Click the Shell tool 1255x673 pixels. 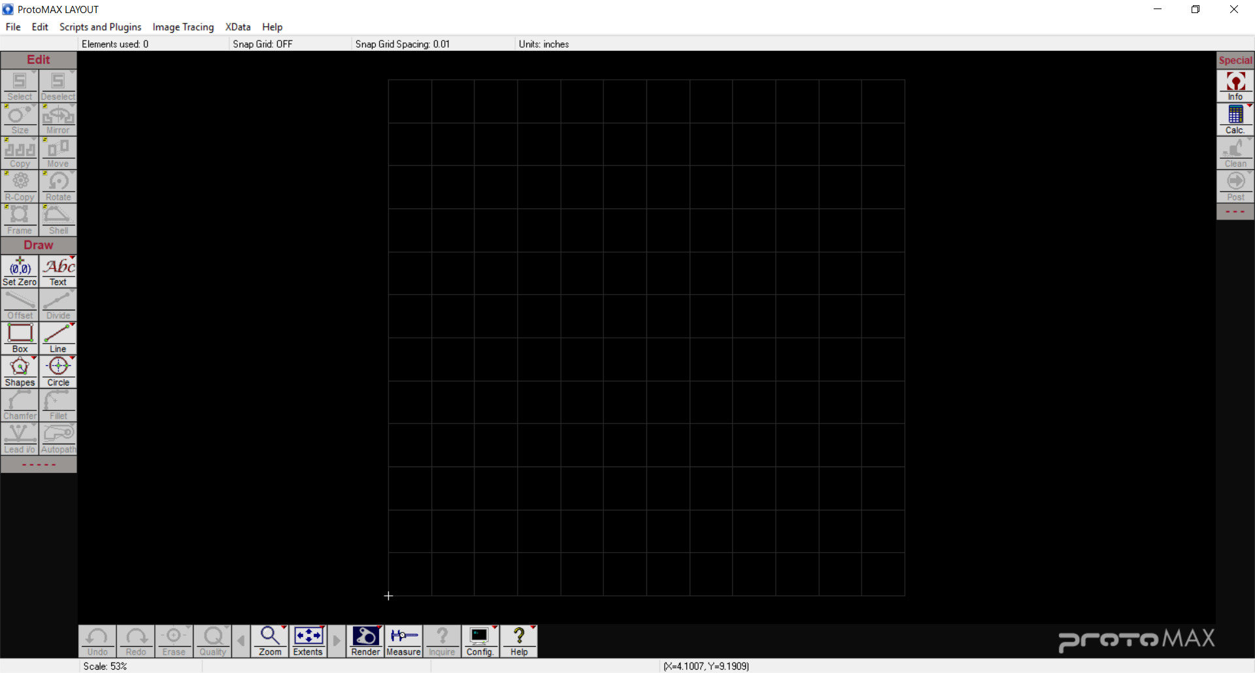click(x=58, y=219)
